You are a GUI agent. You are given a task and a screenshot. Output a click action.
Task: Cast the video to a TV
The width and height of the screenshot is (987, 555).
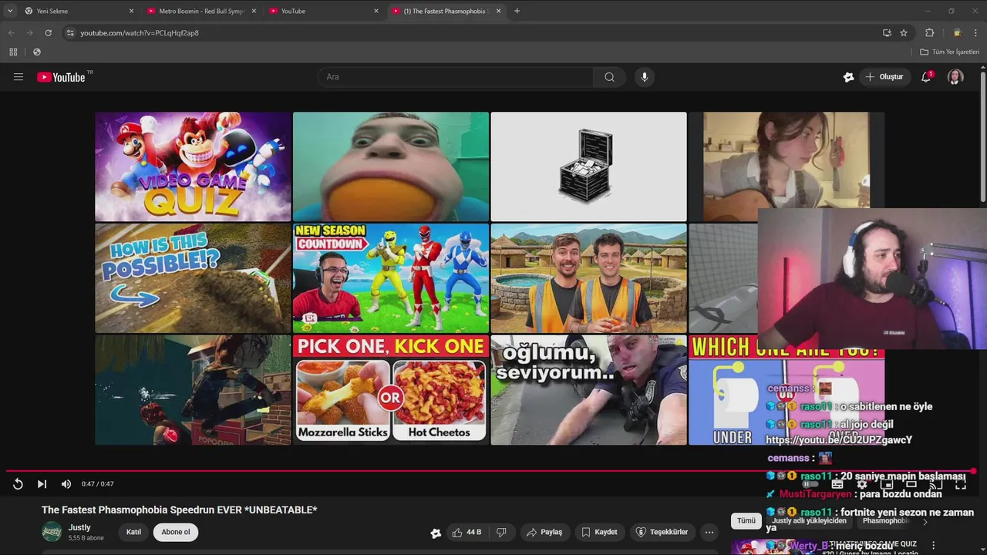(x=936, y=484)
